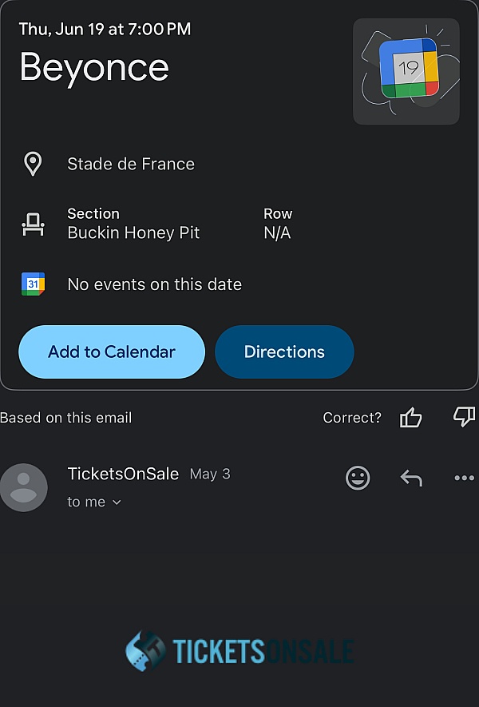Open the sender's profile avatar
Image resolution: width=479 pixels, height=707 pixels.
tap(24, 487)
